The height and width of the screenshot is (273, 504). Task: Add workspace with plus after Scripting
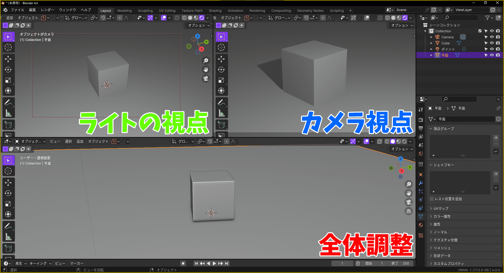coord(350,10)
